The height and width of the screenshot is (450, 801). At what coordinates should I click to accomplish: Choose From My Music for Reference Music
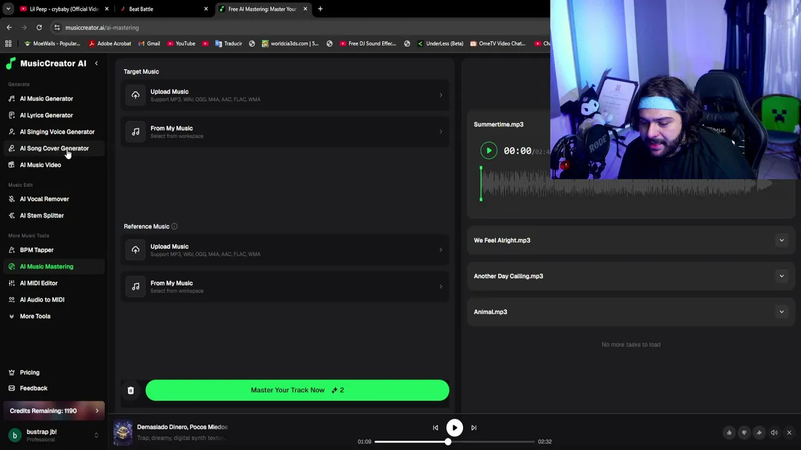pyautogui.click(x=285, y=286)
